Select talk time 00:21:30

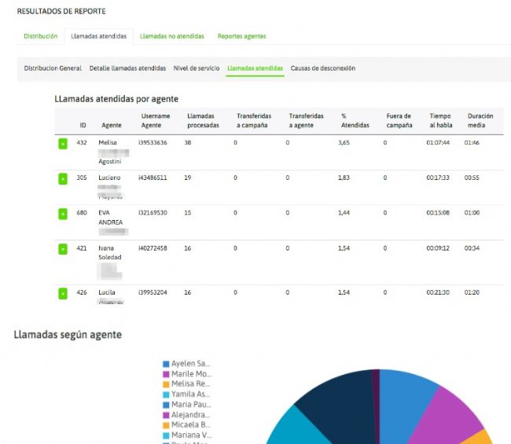[438, 292]
